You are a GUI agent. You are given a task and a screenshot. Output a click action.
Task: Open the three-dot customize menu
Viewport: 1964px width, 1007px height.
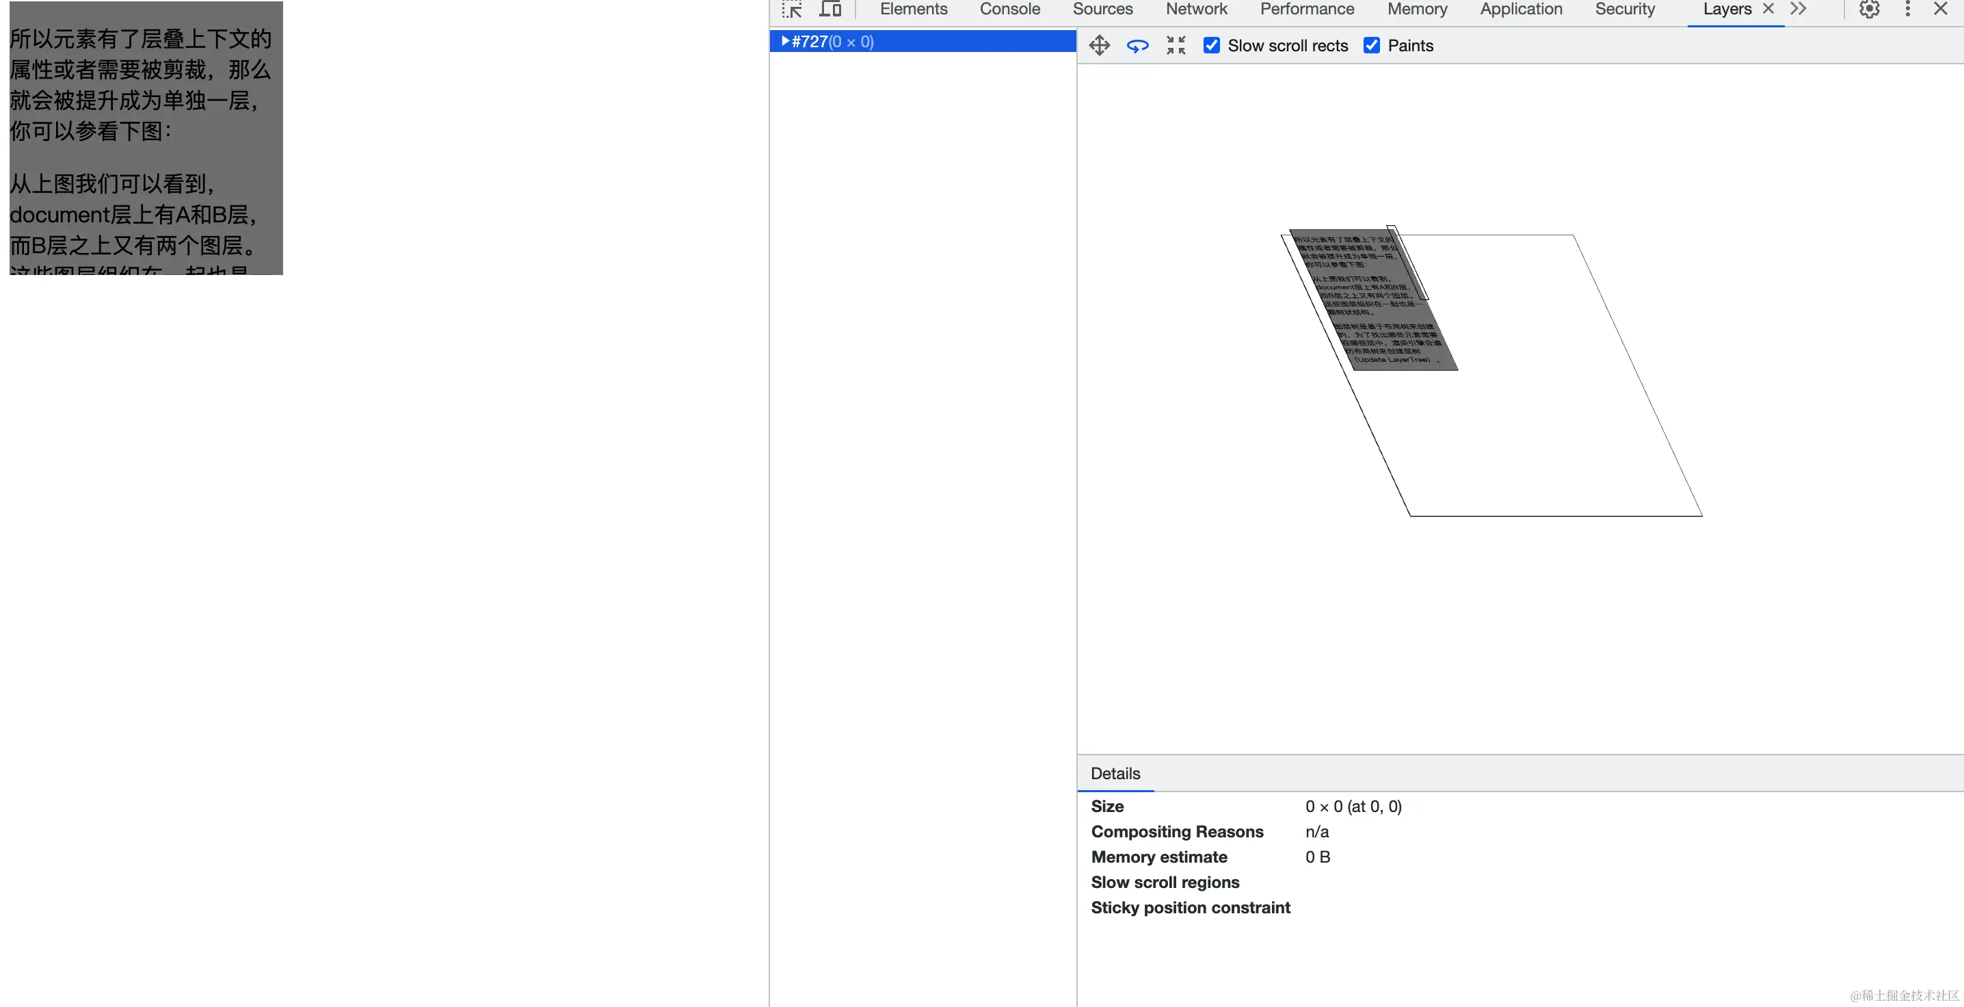click(x=1907, y=9)
